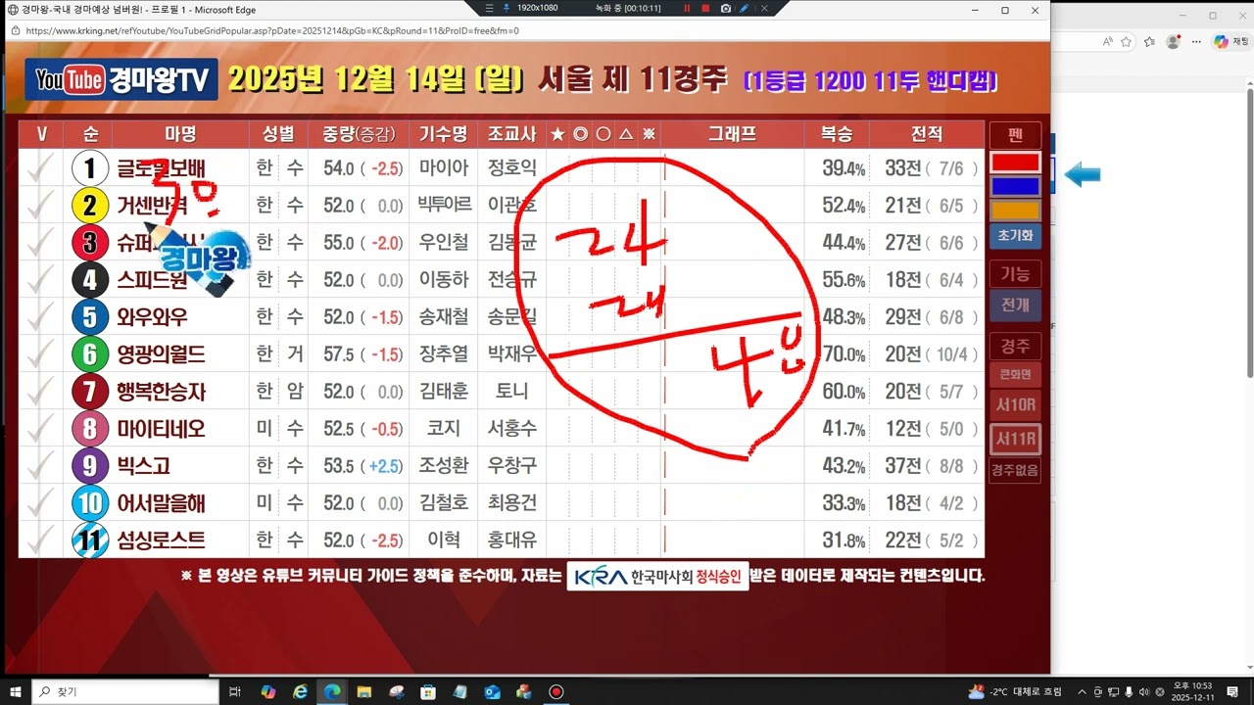Click the 마명 column header
1254x705 pixels.
point(180,134)
